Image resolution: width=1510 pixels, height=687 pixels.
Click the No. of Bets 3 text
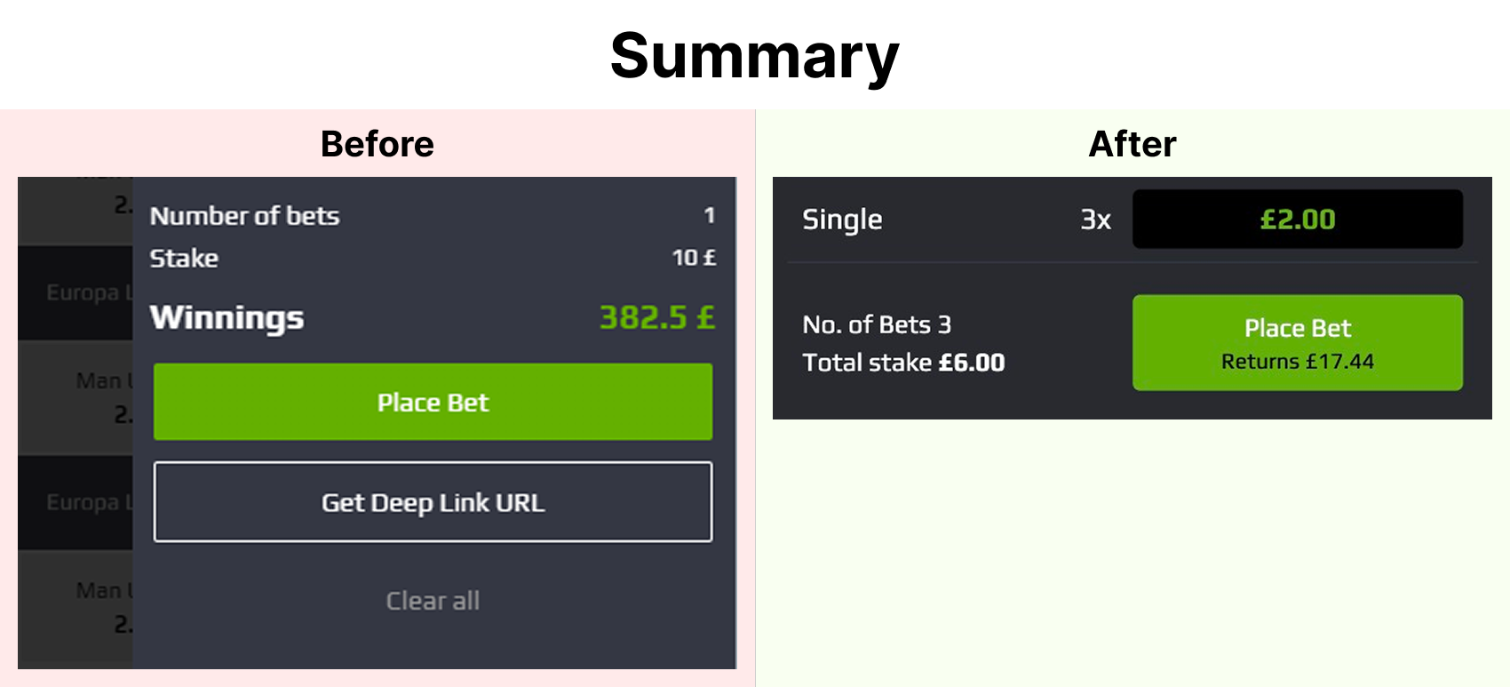pyautogui.click(x=877, y=324)
